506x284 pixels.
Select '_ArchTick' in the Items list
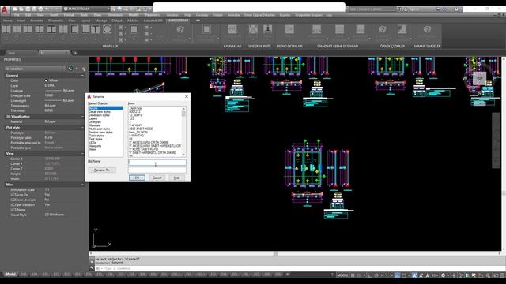[135, 108]
